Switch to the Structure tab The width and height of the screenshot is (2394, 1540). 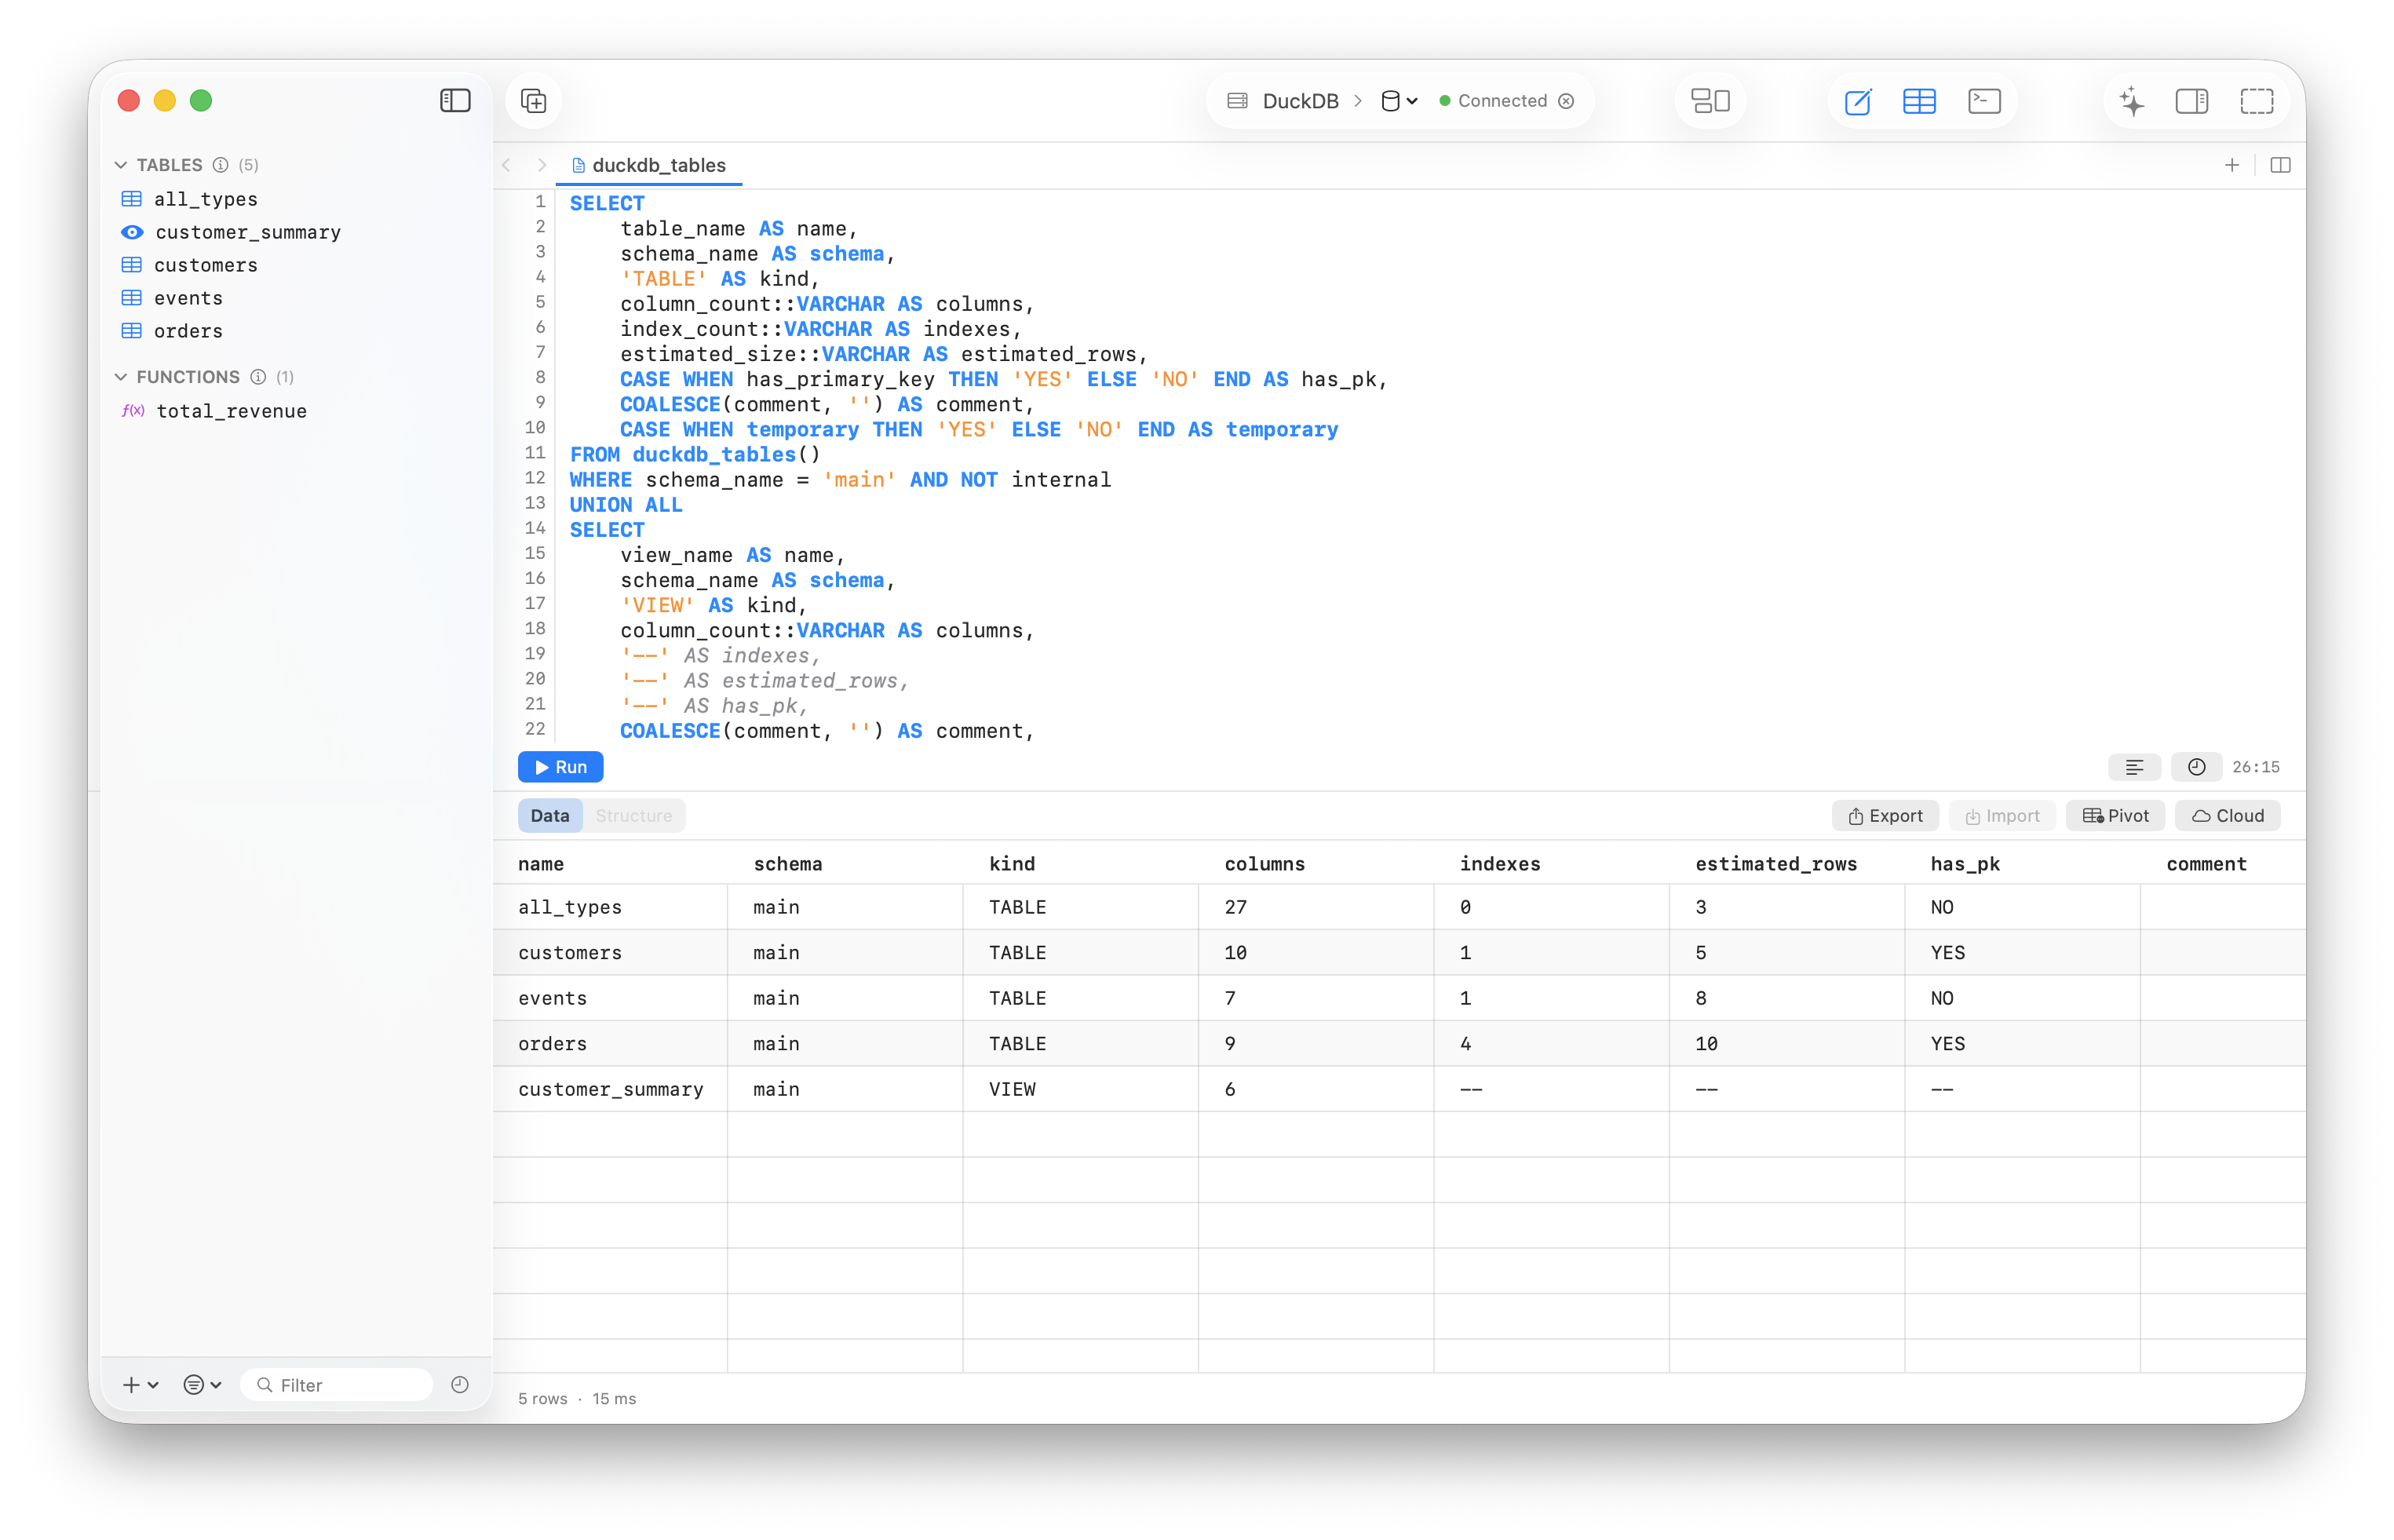(634, 815)
